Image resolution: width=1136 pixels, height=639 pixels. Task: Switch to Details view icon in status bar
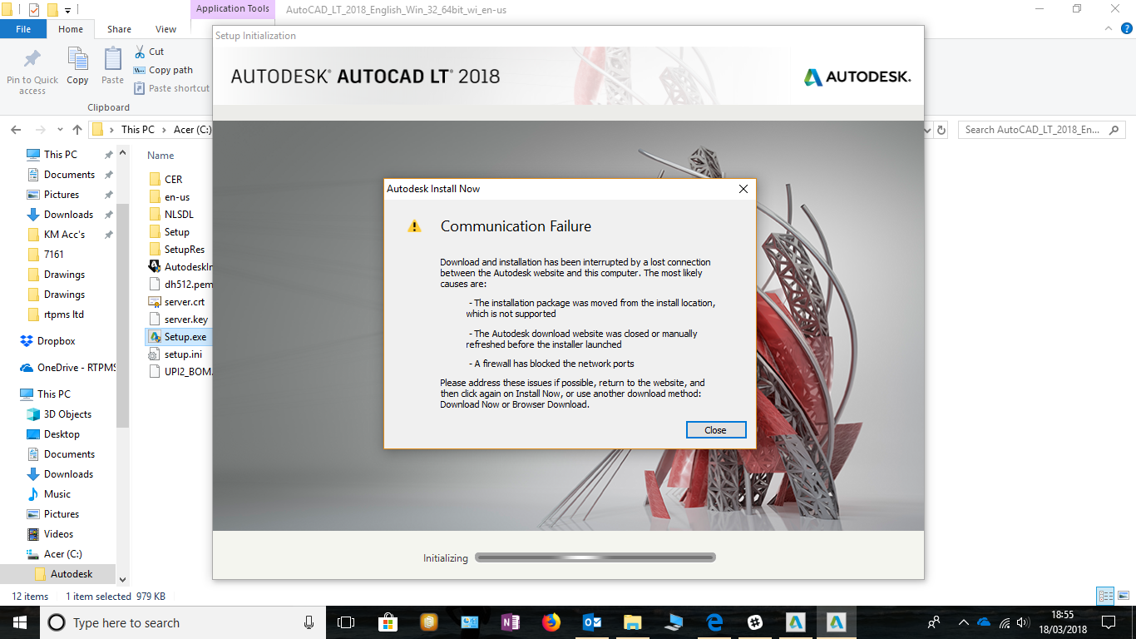click(1105, 596)
